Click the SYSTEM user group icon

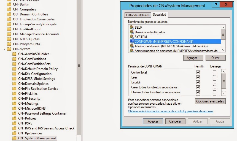point(132,37)
